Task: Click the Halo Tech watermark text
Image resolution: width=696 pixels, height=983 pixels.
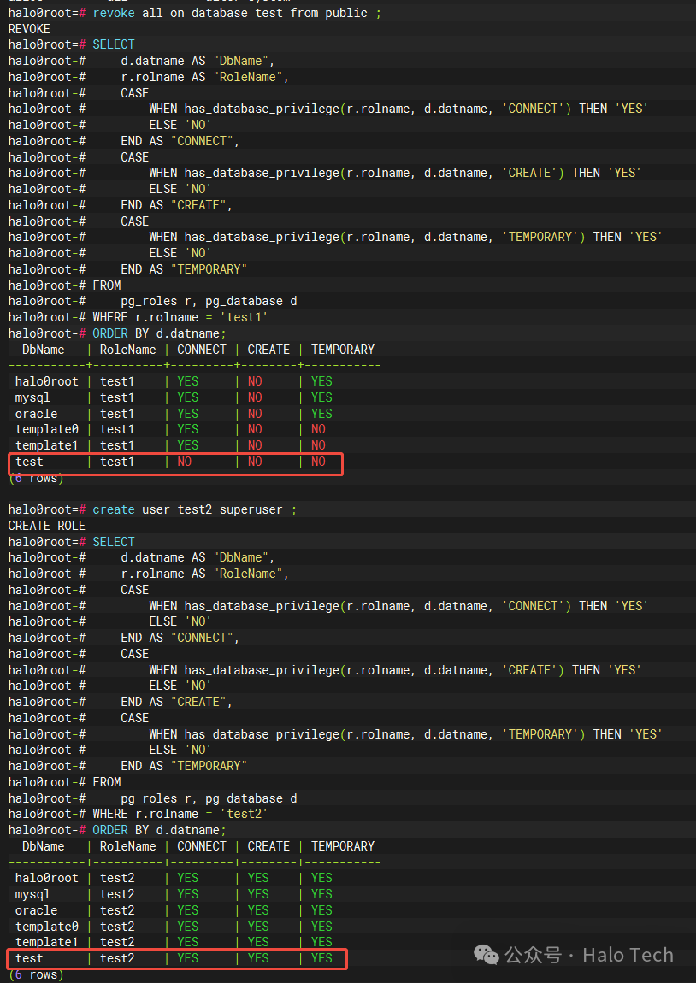Action: point(628,955)
